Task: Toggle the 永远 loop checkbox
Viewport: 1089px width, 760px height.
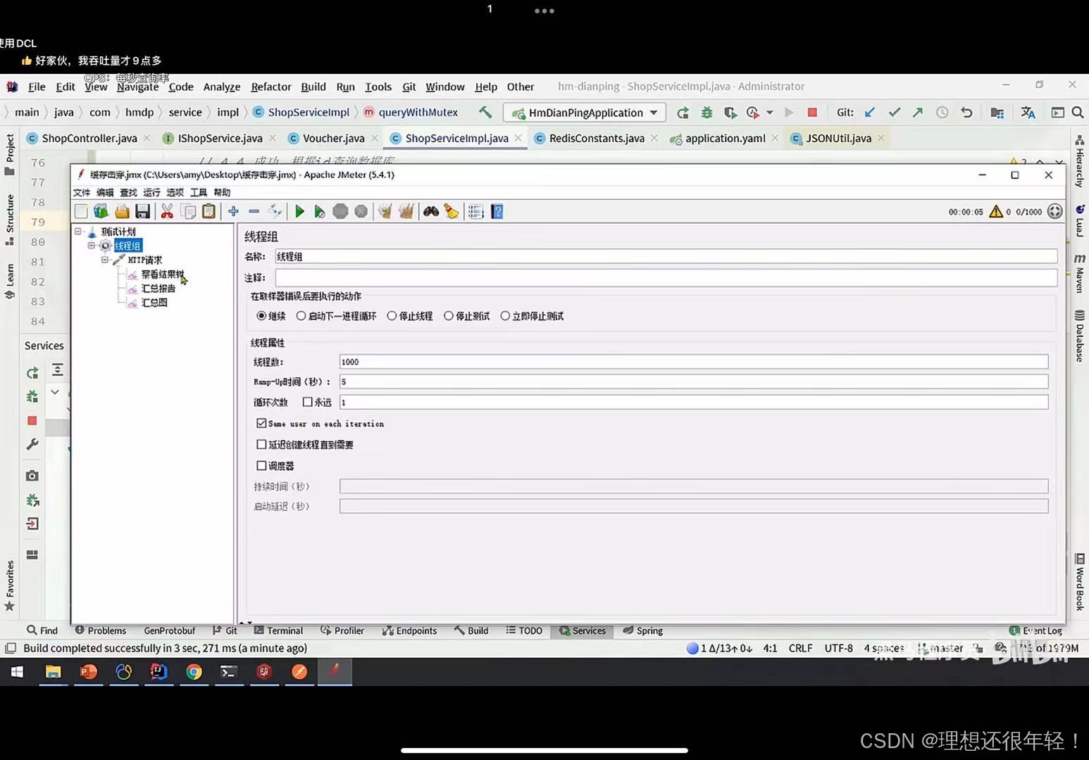Action: pyautogui.click(x=307, y=402)
